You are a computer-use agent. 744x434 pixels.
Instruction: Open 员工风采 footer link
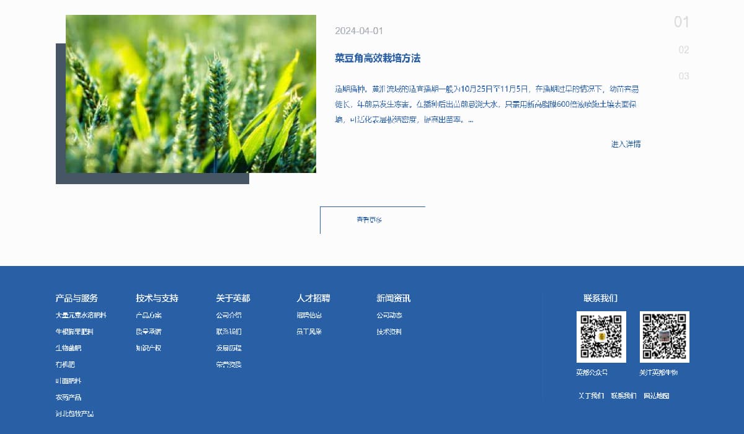(x=309, y=332)
